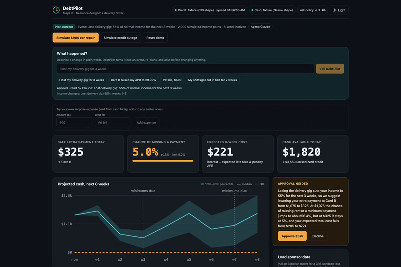Click the Agent: Claude badge
The width and height of the screenshot is (401, 267).
[x=260, y=27]
